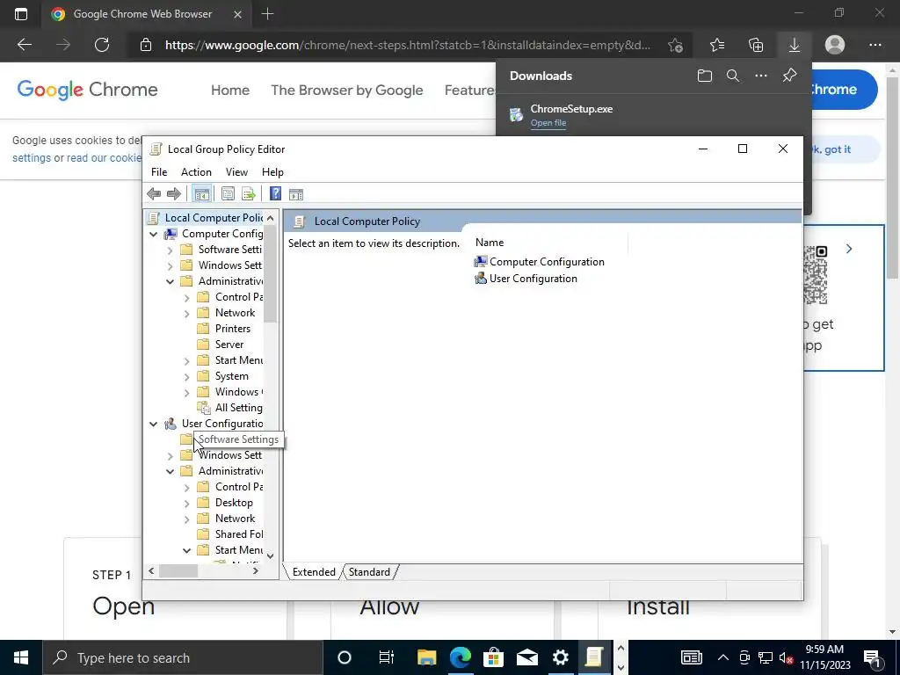Open the Action menu
The image size is (900, 675).
click(x=196, y=172)
